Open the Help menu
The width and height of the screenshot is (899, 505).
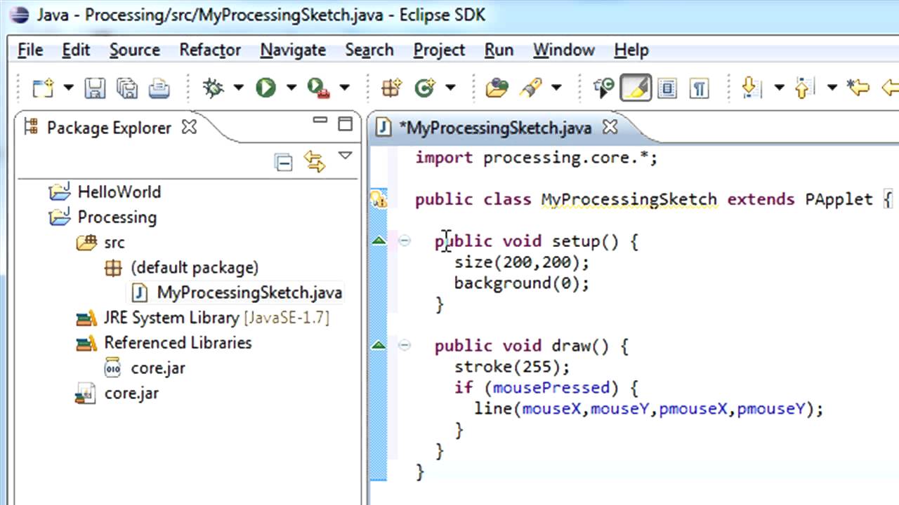pos(631,50)
